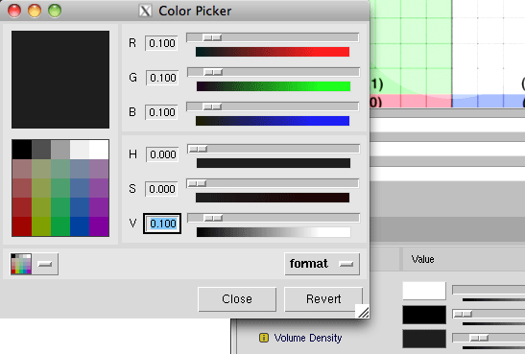Click the Revert button

pos(323,298)
